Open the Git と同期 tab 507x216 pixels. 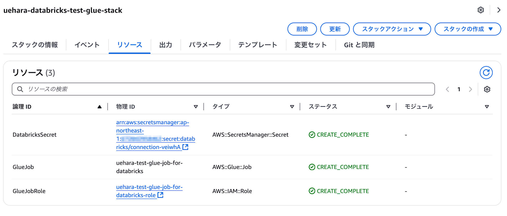point(359,45)
